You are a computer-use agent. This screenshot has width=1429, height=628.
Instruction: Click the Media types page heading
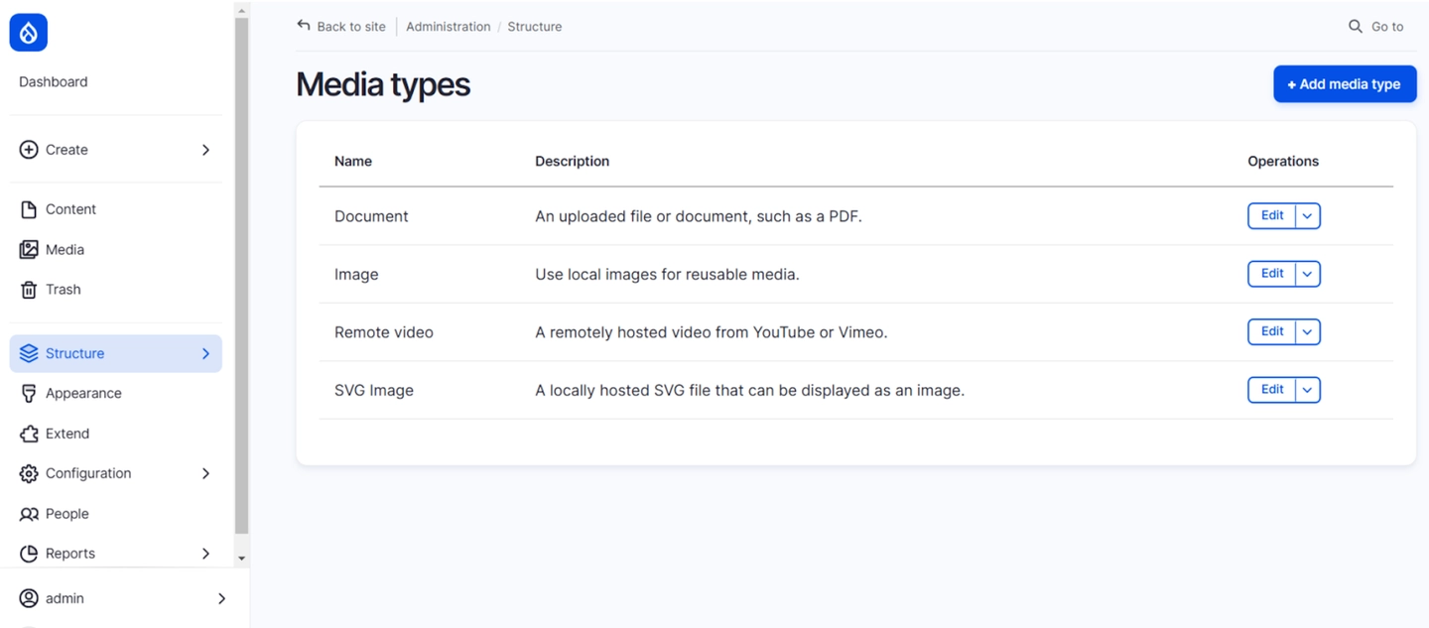pos(383,84)
